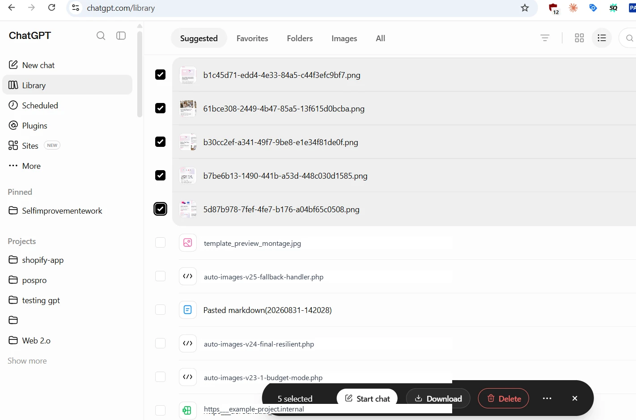Switch to the Images tab
Viewport: 636px width, 420px height.
click(344, 39)
